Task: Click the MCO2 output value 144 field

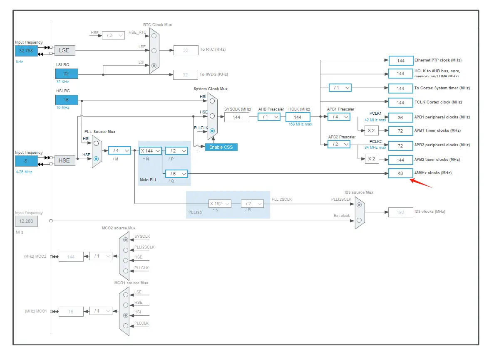Action: click(71, 257)
